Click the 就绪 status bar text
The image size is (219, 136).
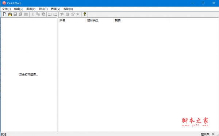click(x=4, y=134)
